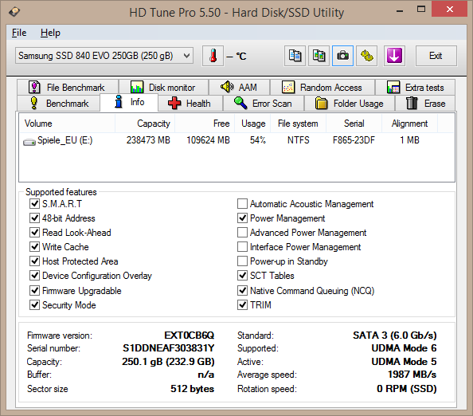The width and height of the screenshot is (473, 416).
Task: Copy info to clipboard icon
Action: (x=295, y=56)
